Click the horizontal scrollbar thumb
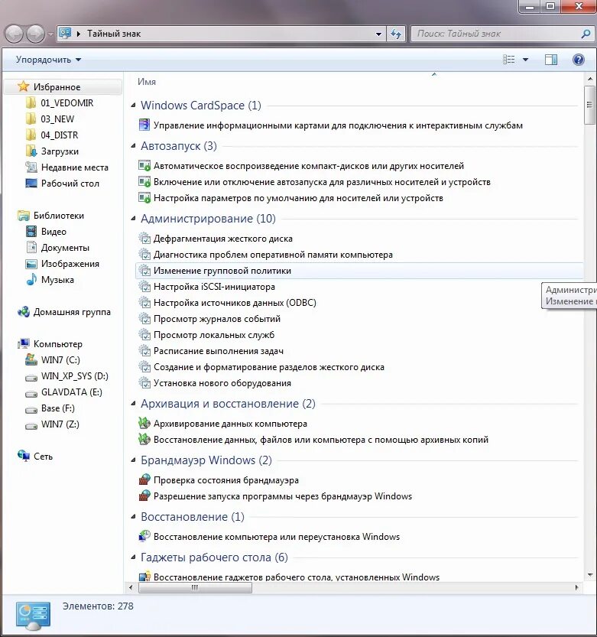 point(195,587)
